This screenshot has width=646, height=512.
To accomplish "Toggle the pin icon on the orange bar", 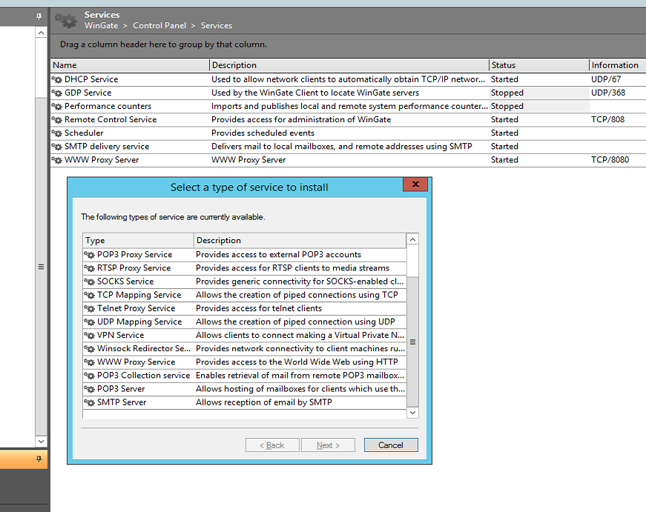I will [x=39, y=459].
